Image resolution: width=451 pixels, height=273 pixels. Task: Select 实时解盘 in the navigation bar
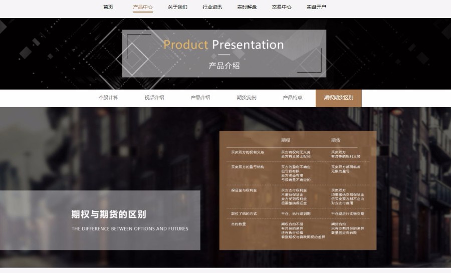coord(247,7)
